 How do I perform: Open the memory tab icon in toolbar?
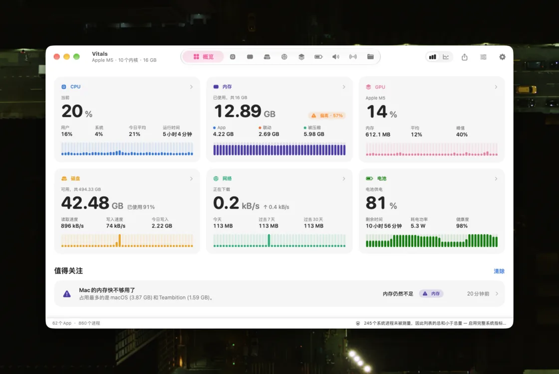coord(250,57)
